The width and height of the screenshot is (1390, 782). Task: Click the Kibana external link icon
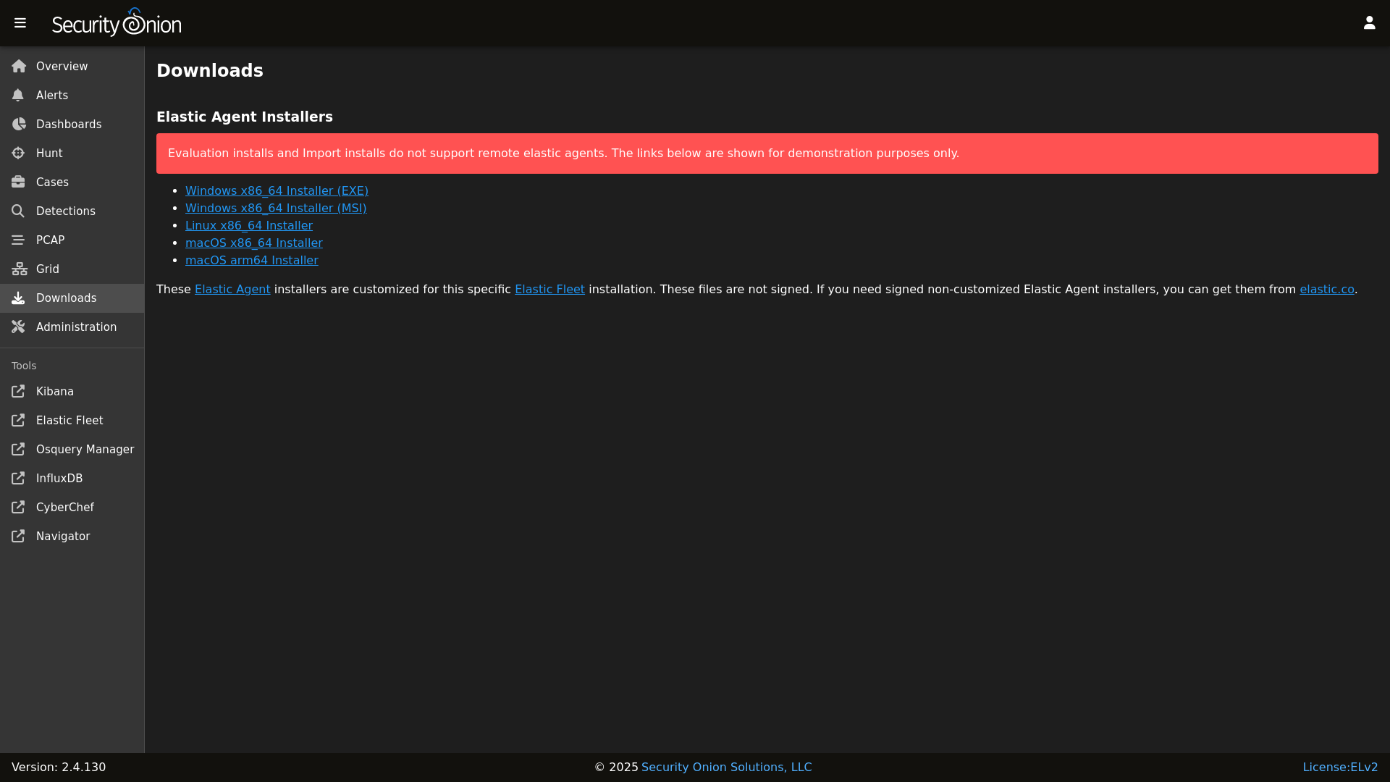18,392
